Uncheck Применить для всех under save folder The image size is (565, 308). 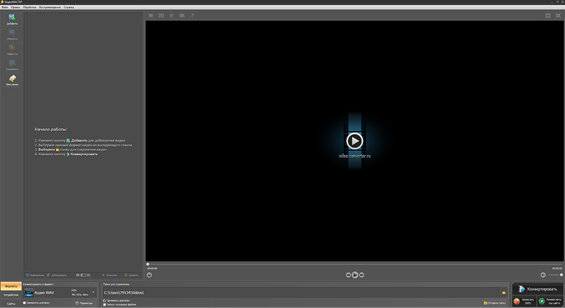click(105, 300)
